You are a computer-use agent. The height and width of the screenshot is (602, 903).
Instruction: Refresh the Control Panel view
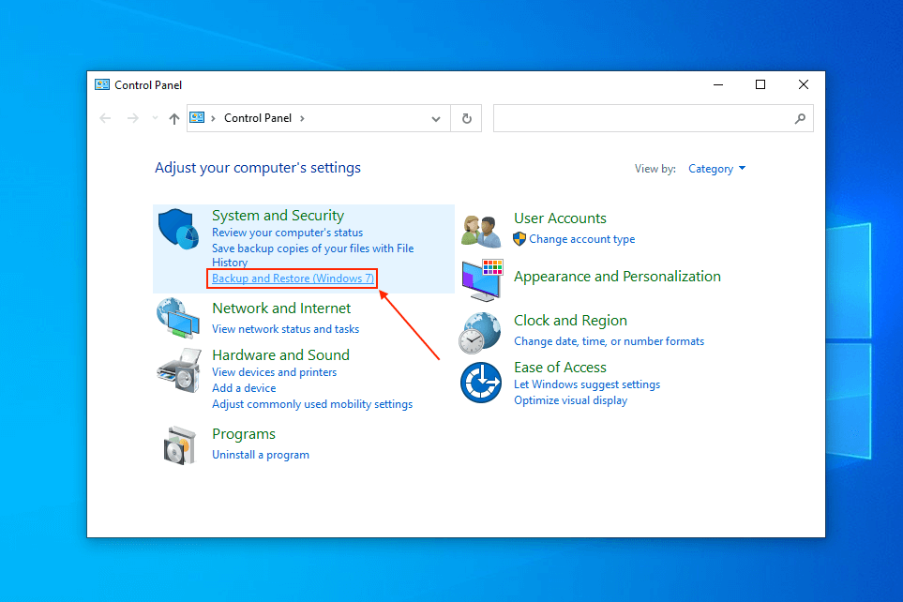466,118
